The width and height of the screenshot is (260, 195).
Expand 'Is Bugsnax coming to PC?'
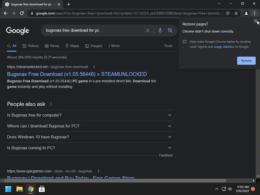pyautogui.click(x=90, y=148)
